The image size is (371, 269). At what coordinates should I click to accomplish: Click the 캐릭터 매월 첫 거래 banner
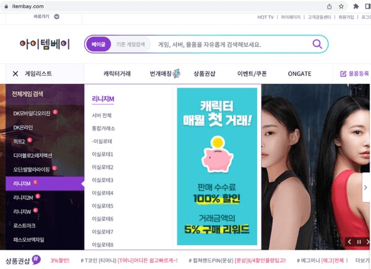coord(217,167)
